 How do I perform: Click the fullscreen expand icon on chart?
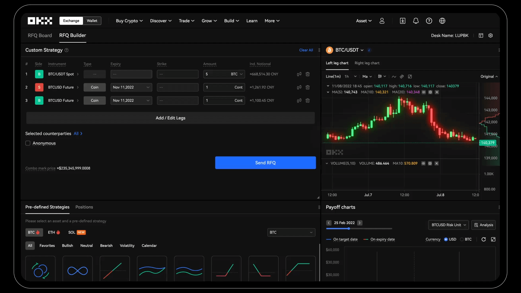coord(410,76)
